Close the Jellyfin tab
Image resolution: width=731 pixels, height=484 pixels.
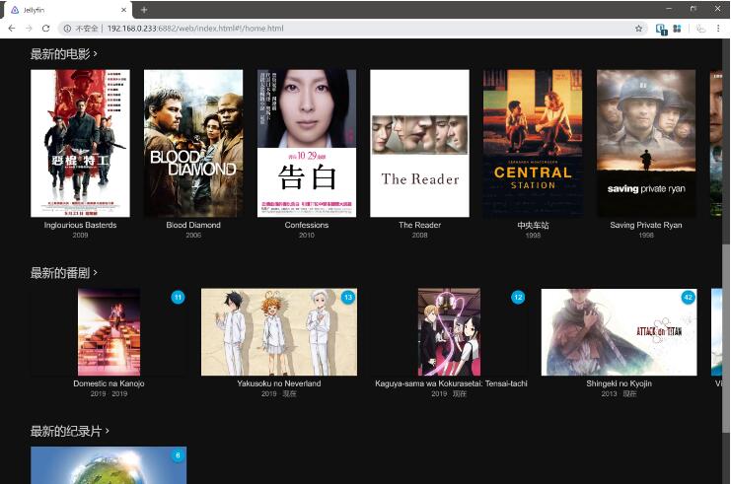tap(123, 9)
